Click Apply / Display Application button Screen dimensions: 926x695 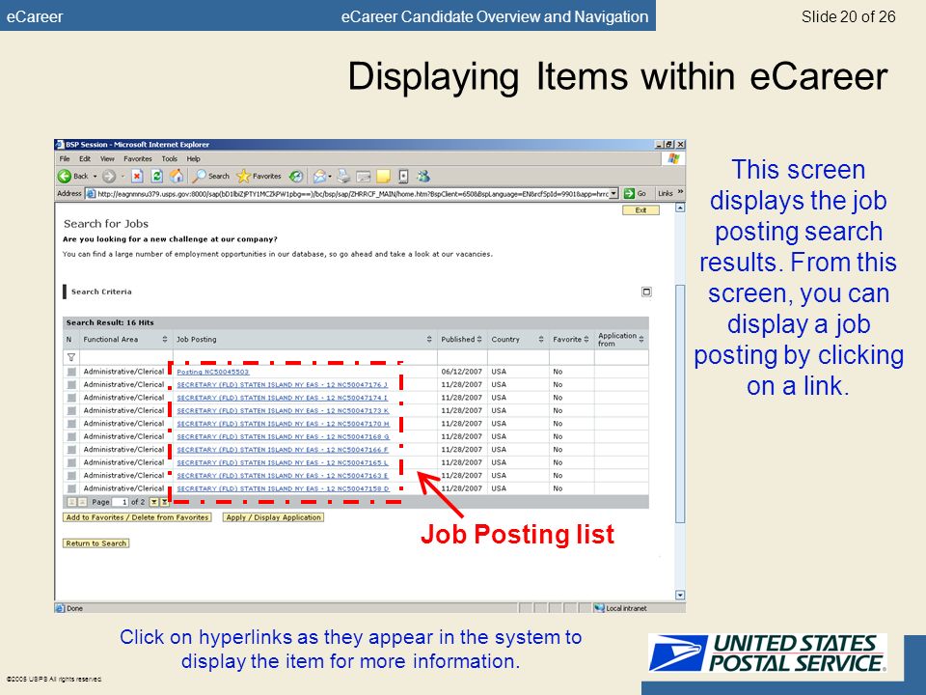pos(273,517)
